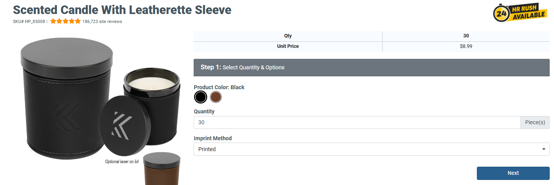Select the 30 quantity column in pricing table
Image resolution: width=554 pixels, height=185 pixels.
click(466, 36)
